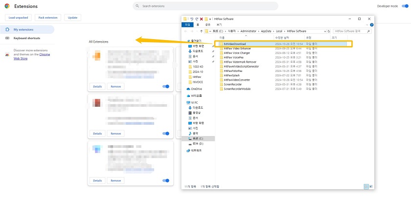Open address bar history dropdown chevron
411x206 pixels.
point(325,31)
